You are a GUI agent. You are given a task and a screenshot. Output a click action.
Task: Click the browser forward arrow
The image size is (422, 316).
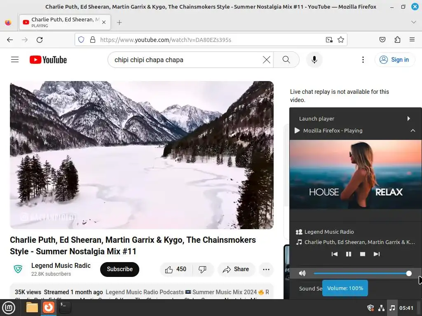tap(25, 40)
